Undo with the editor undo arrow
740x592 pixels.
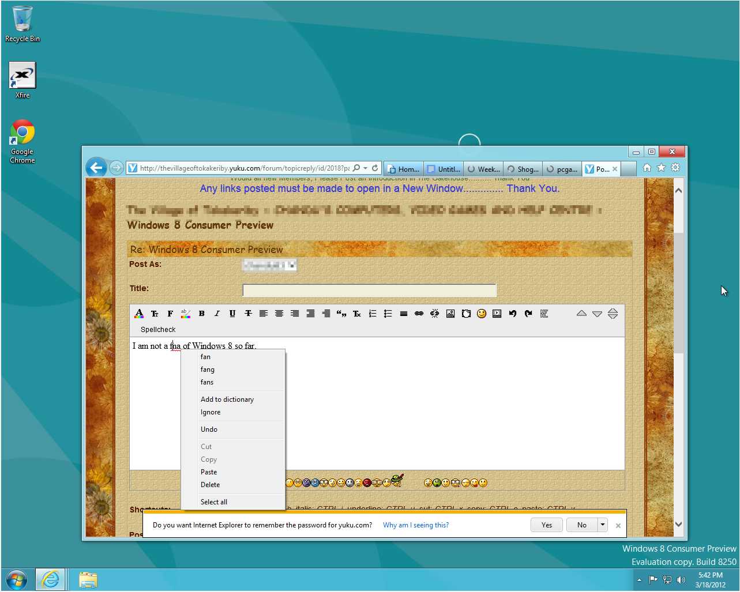[x=513, y=314]
